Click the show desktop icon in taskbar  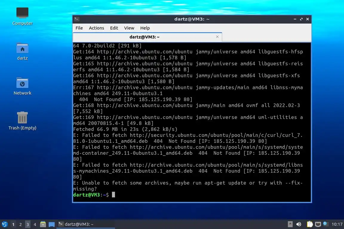[52, 224]
